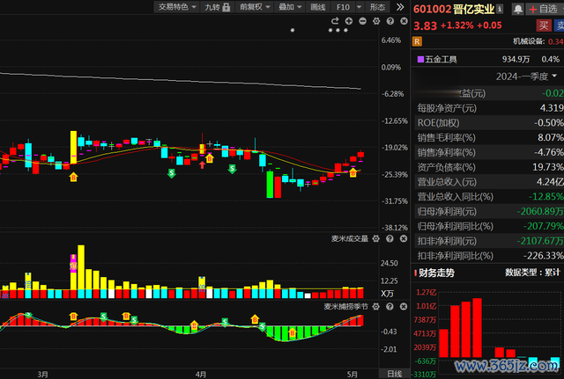The width and height of the screenshot is (564, 379).
Task: Open the 交易特色 dropdown
Action: tap(176, 7)
